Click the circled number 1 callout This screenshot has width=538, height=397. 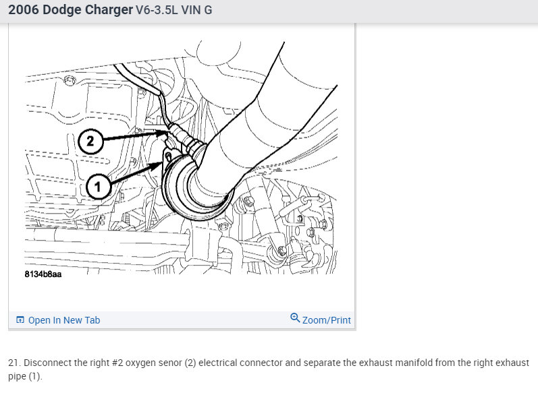click(98, 187)
